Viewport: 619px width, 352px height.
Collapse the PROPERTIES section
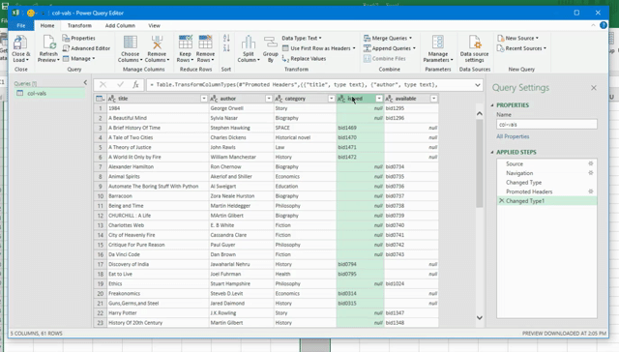pyautogui.click(x=492, y=105)
